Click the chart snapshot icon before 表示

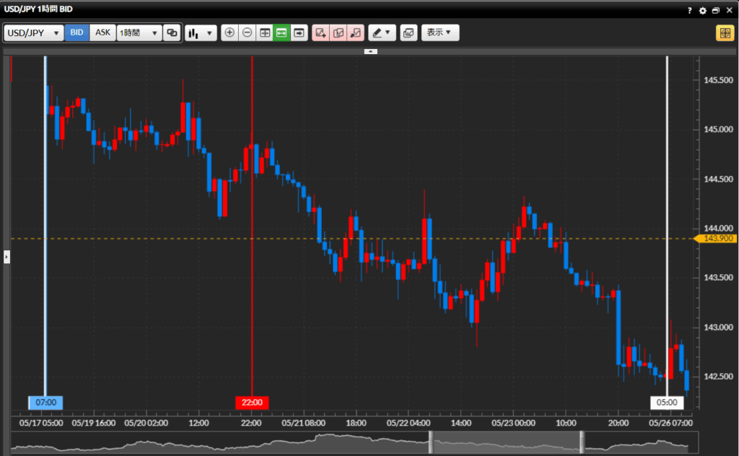(408, 33)
